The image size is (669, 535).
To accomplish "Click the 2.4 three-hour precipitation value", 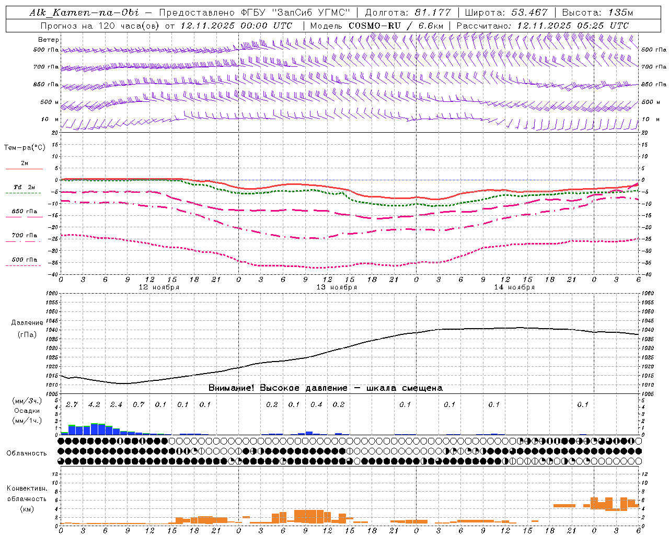I will [116, 404].
